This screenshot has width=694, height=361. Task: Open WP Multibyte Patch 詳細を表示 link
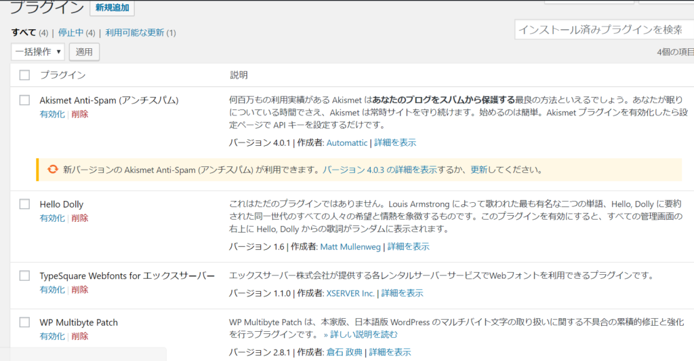(x=390, y=352)
